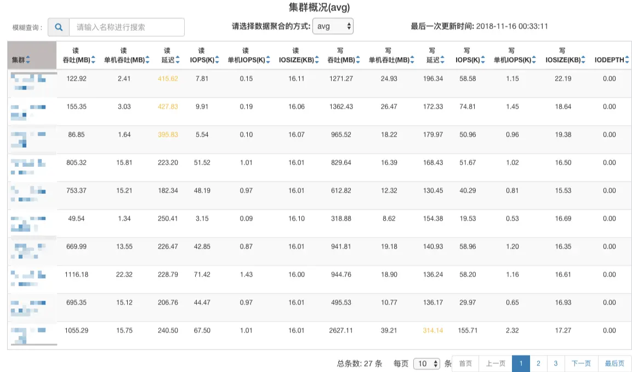Sort by read 吞吐(MB) column
Image resolution: width=632 pixels, height=372 pixels.
click(93, 60)
